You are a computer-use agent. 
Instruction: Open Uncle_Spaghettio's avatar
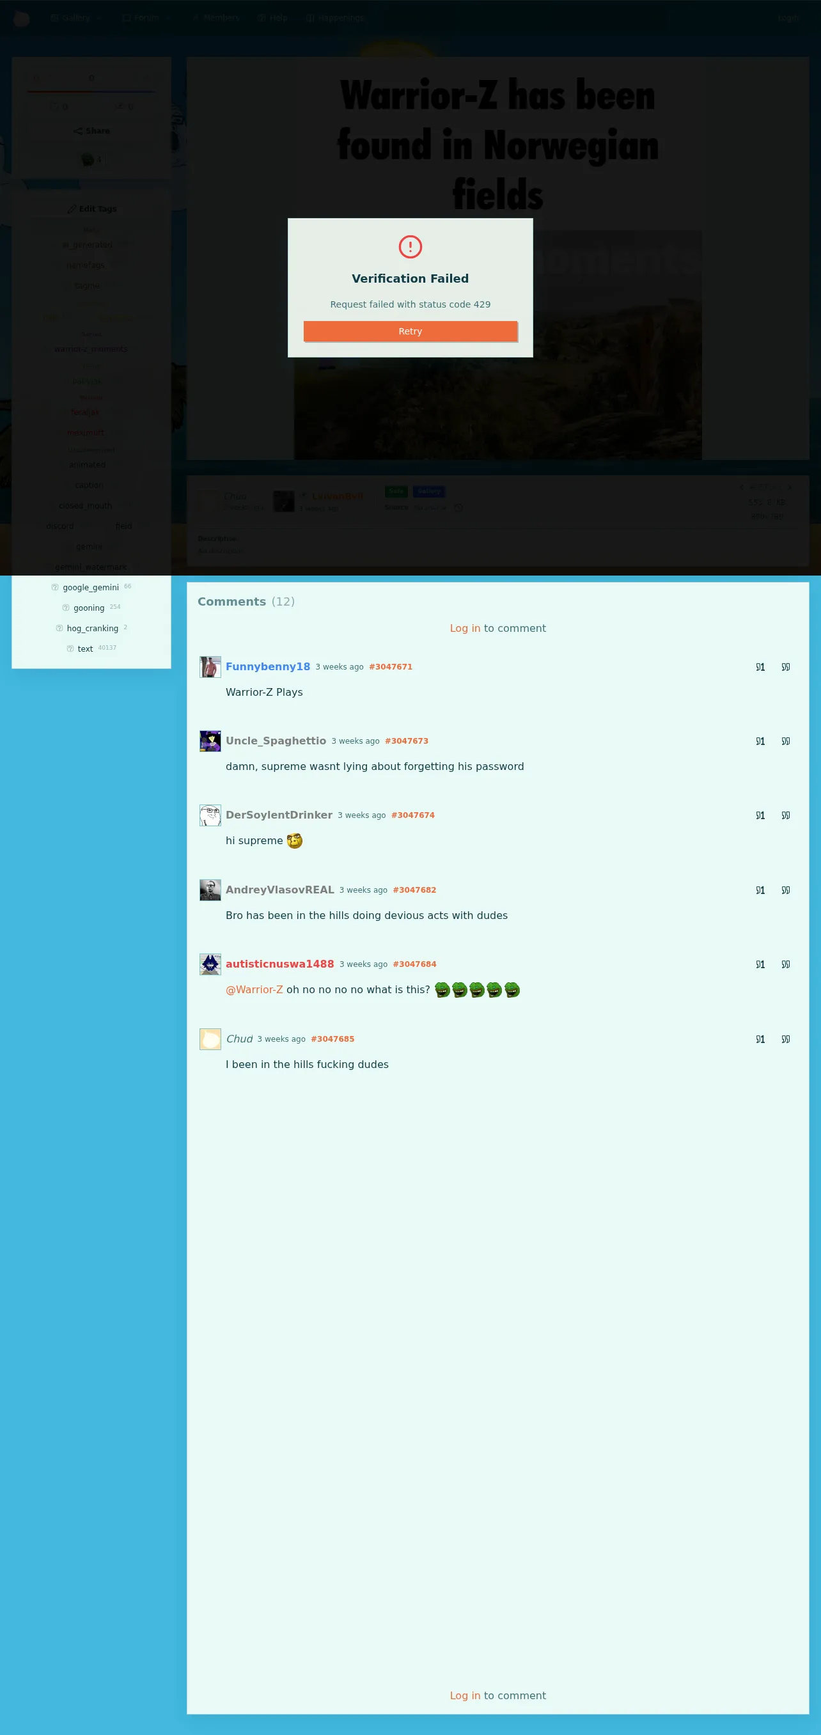click(x=210, y=741)
